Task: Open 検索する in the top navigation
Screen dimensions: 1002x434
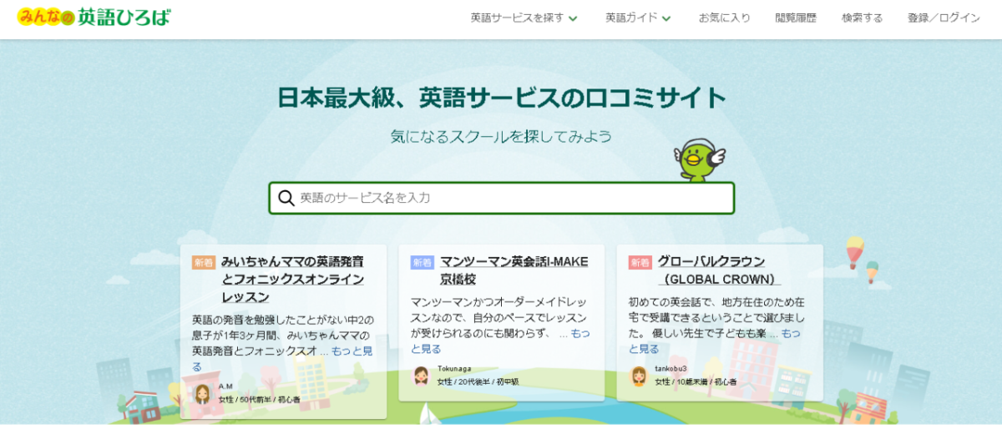Action: coord(862,18)
